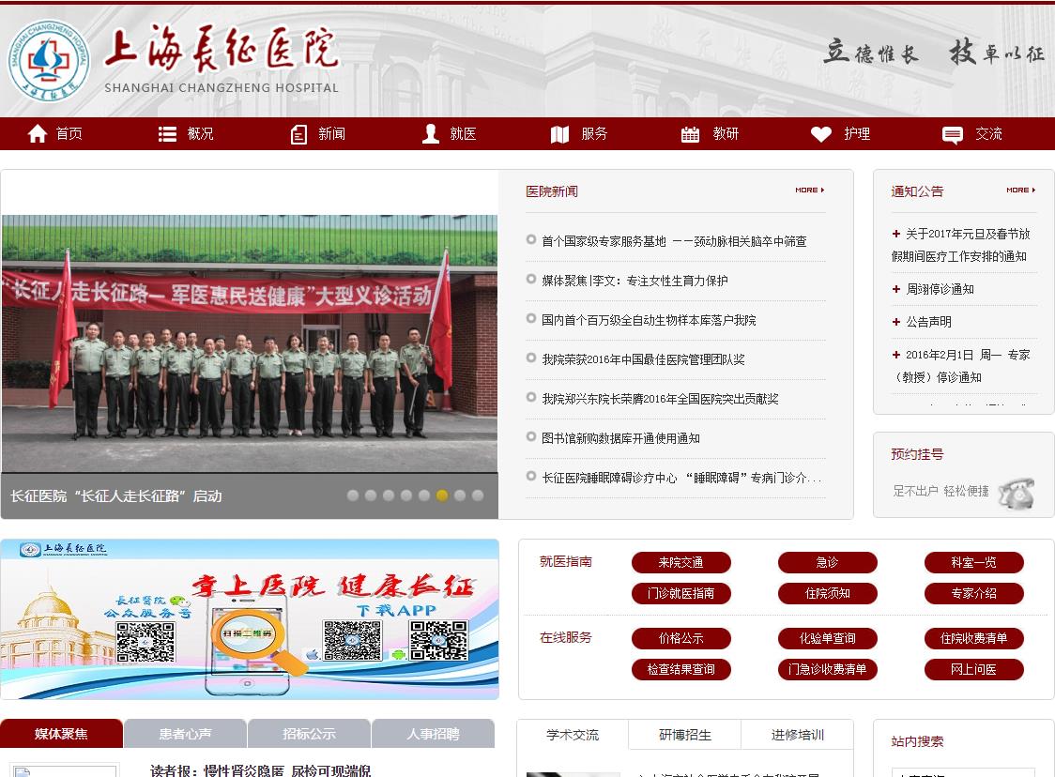Switch to 患者心声 tab
The width and height of the screenshot is (1055, 777).
click(x=185, y=733)
